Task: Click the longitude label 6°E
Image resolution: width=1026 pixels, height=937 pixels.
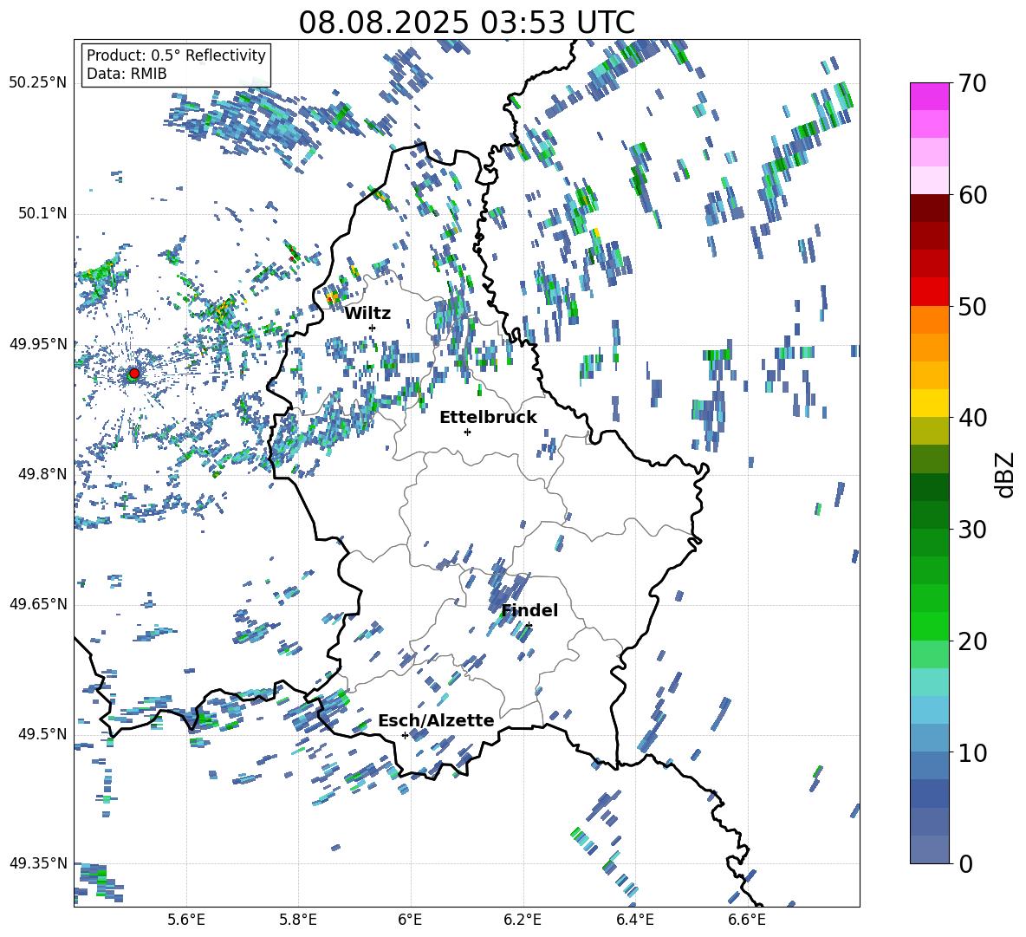Action: click(410, 920)
